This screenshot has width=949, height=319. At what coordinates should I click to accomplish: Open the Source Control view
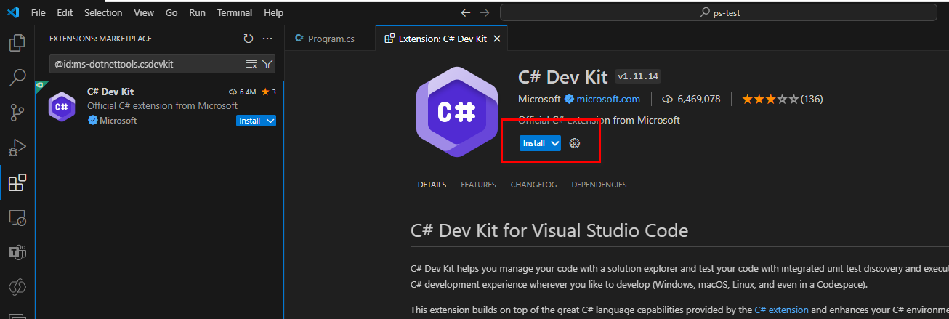coord(17,112)
